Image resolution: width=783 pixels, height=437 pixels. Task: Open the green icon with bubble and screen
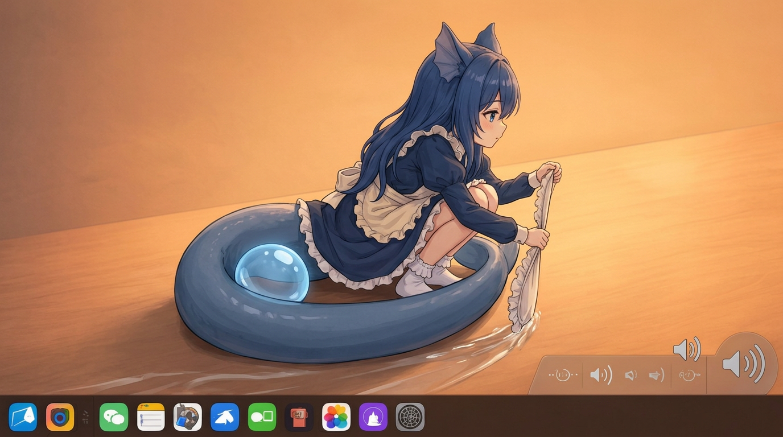(262, 417)
